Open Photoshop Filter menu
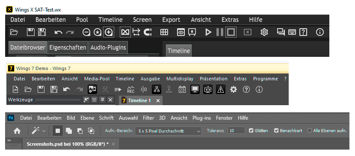355x156 pixels. tap(148, 118)
